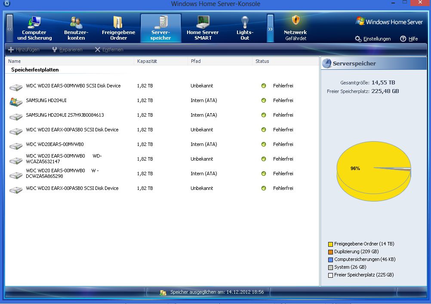Click green status icon in WDC WD20EARS-00MVWB0 row
Screen dimensions: 431x304
264,144
